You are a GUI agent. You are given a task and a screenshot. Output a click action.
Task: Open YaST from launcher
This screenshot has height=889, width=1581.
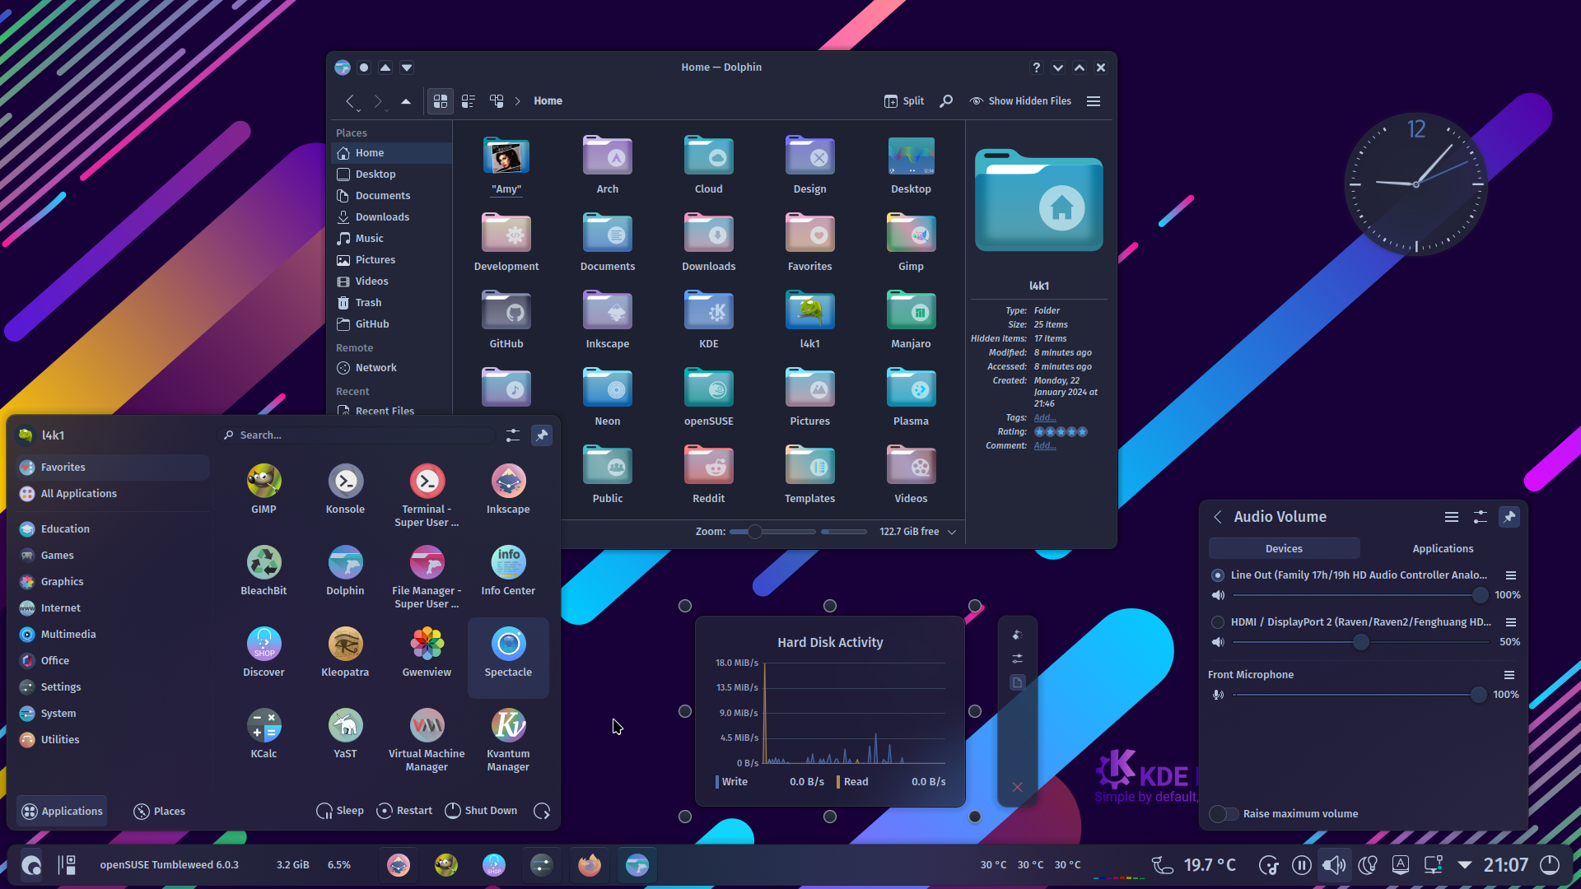[x=345, y=733]
